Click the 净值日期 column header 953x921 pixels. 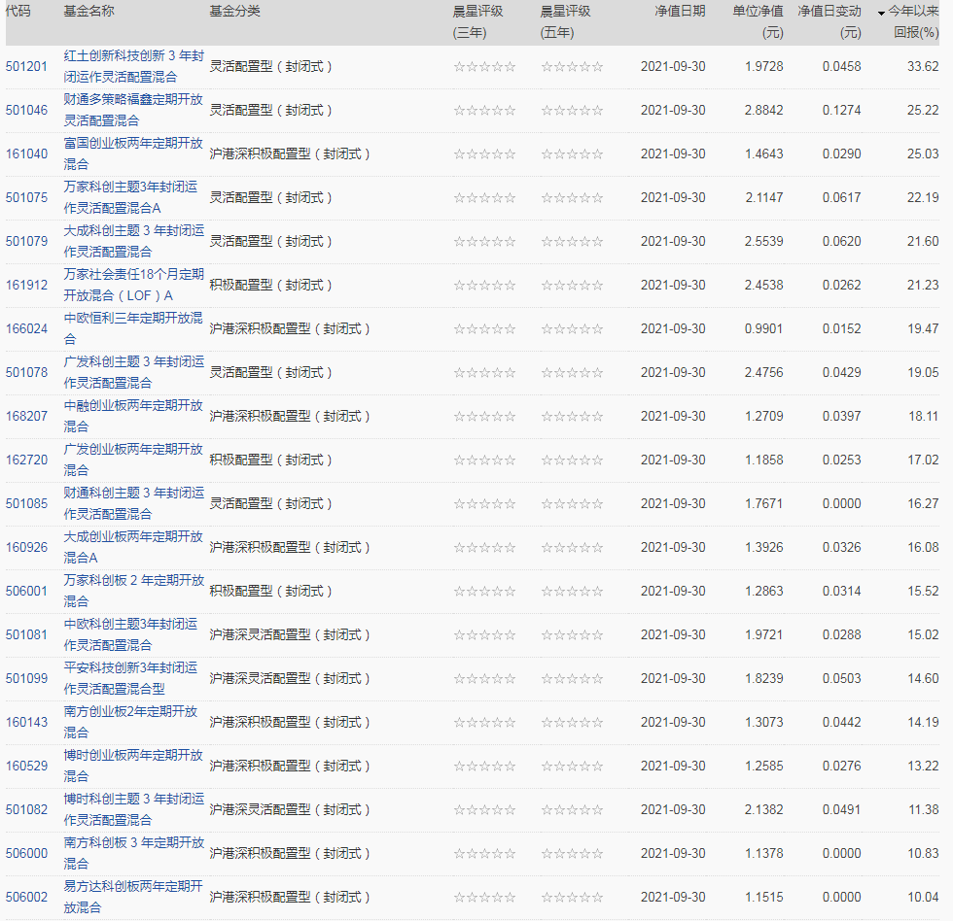point(680,12)
